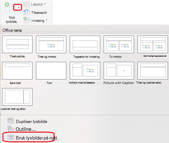
Task: Pick the To innhold layout thumbnail
Action: coord(119,44)
